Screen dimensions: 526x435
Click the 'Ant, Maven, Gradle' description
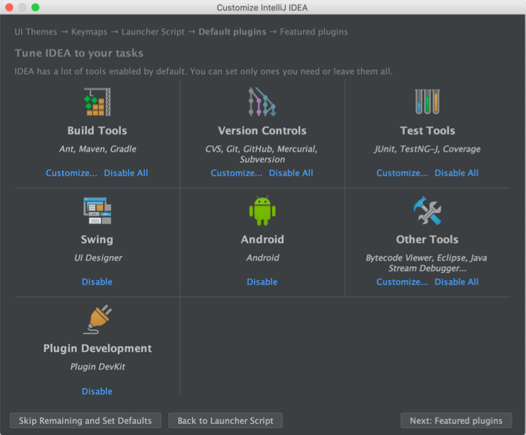[98, 149]
